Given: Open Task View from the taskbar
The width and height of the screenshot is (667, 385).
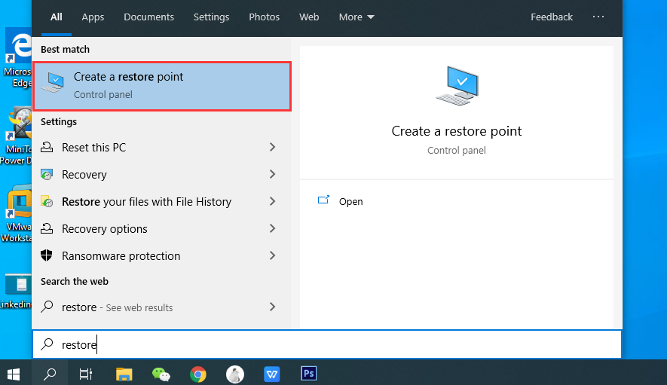Looking at the screenshot, I should pos(86,374).
